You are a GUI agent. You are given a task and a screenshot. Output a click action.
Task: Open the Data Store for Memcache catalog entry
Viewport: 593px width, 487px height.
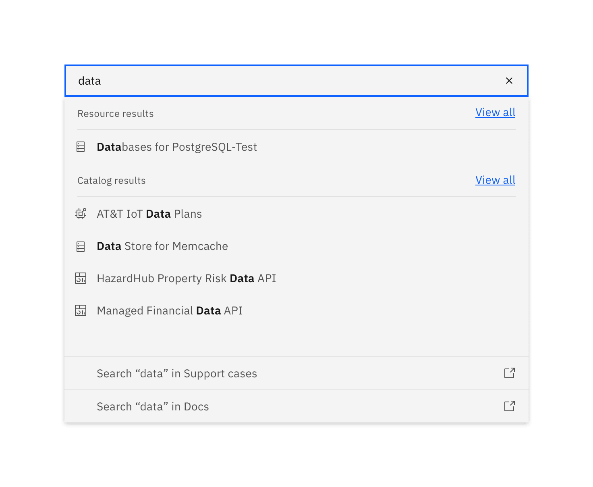tap(162, 246)
